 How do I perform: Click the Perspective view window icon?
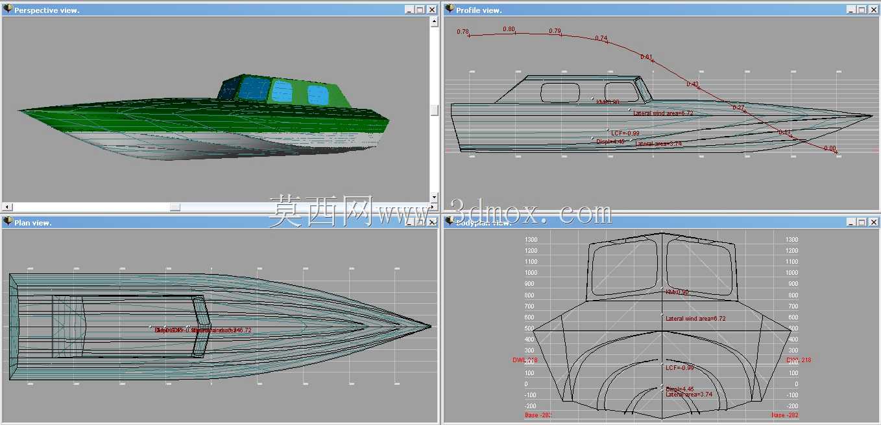click(8, 9)
